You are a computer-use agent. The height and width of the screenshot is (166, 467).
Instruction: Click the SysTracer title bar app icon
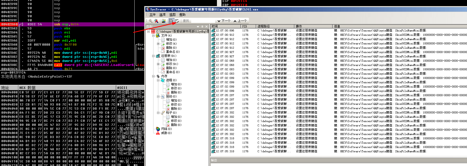pyautogui.click(x=148, y=9)
